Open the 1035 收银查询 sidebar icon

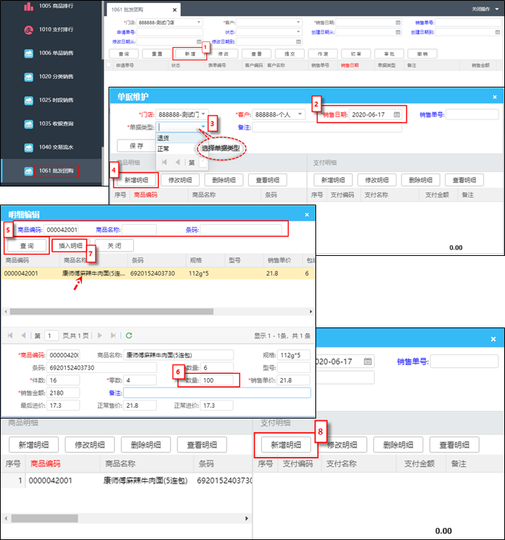click(29, 124)
